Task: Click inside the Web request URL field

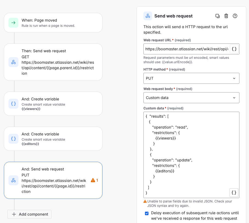Action: click(x=186, y=49)
